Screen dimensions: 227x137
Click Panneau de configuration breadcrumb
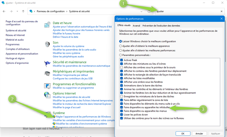51,11
